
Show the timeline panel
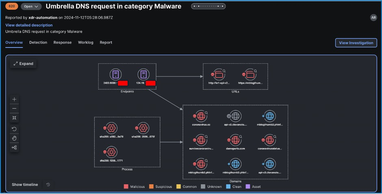pyautogui.click(x=25, y=185)
